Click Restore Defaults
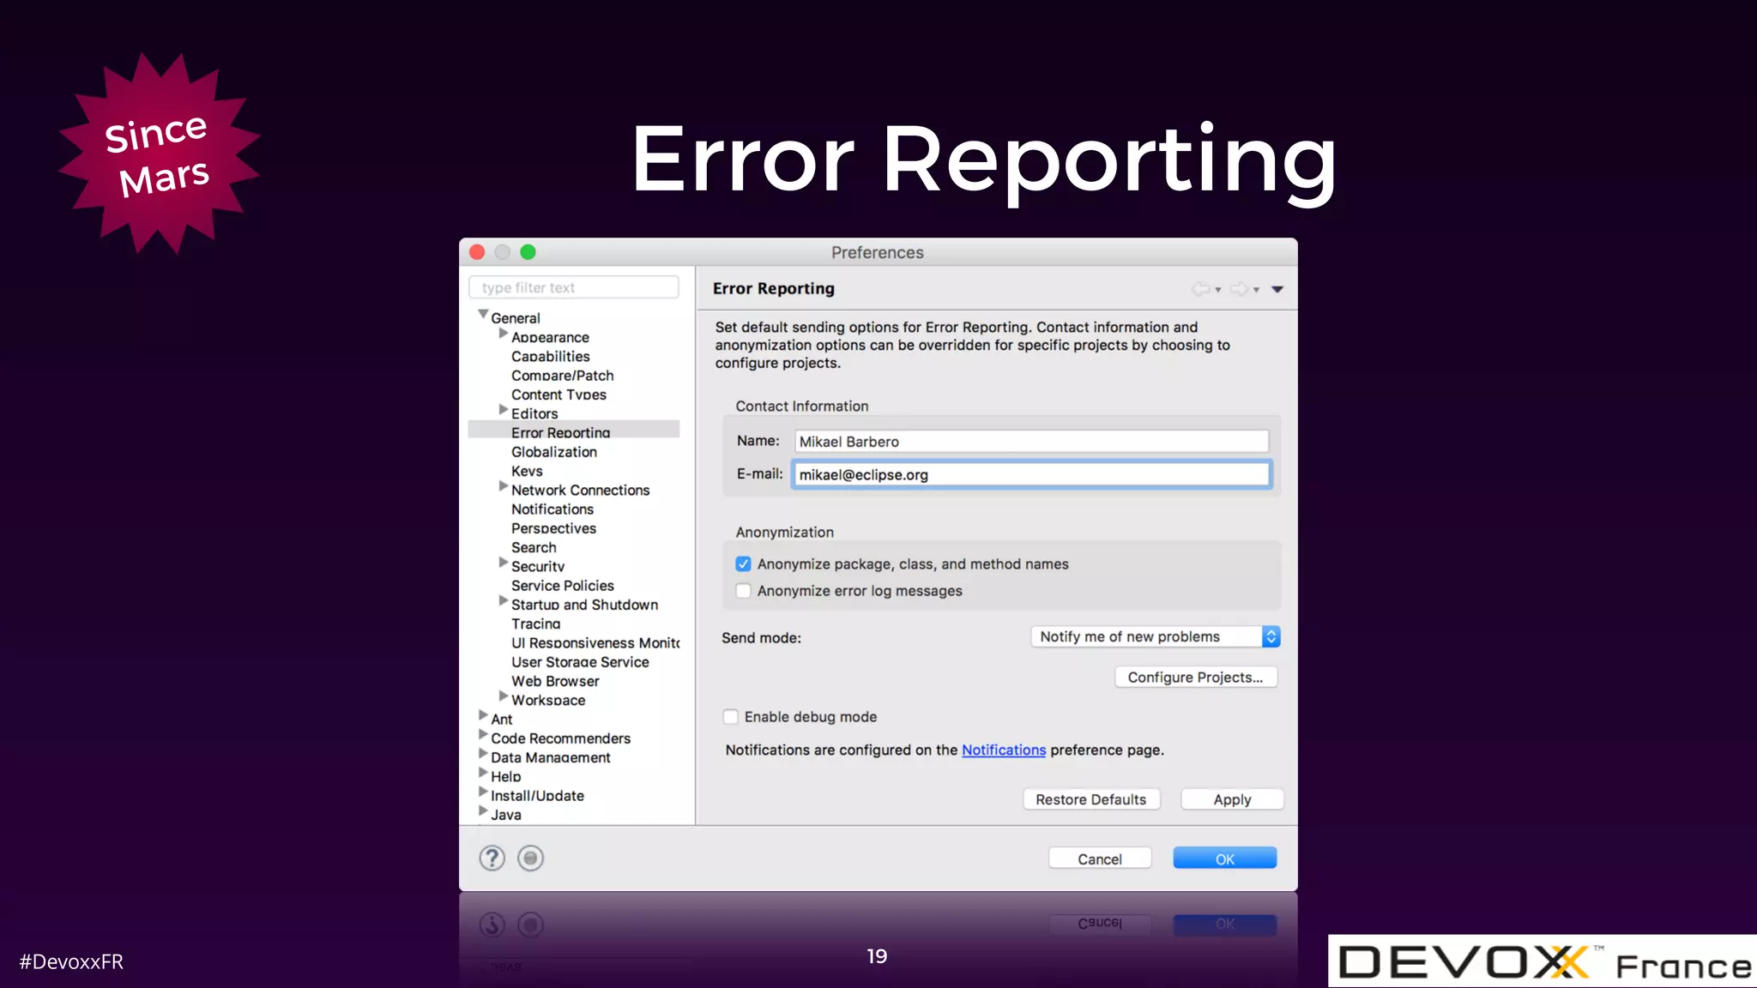 (x=1091, y=799)
